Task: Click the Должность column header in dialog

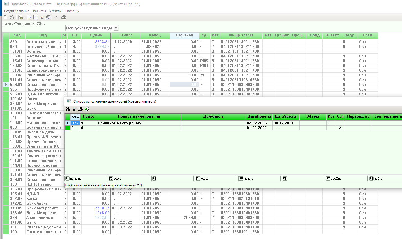Action: (213, 117)
